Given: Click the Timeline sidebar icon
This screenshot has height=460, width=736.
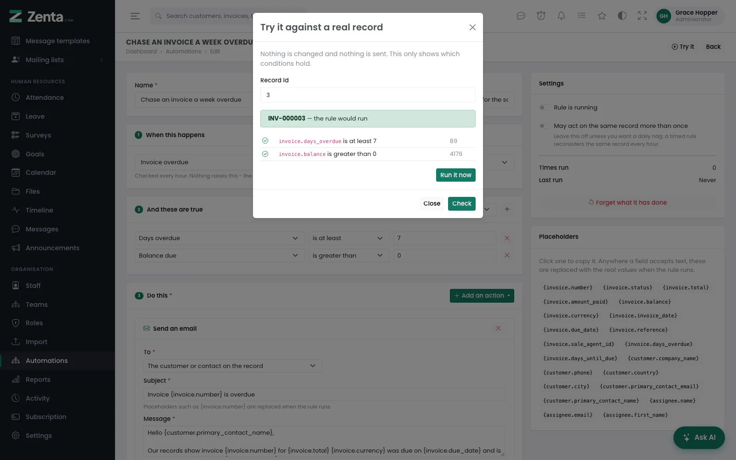Looking at the screenshot, I should tap(16, 210).
